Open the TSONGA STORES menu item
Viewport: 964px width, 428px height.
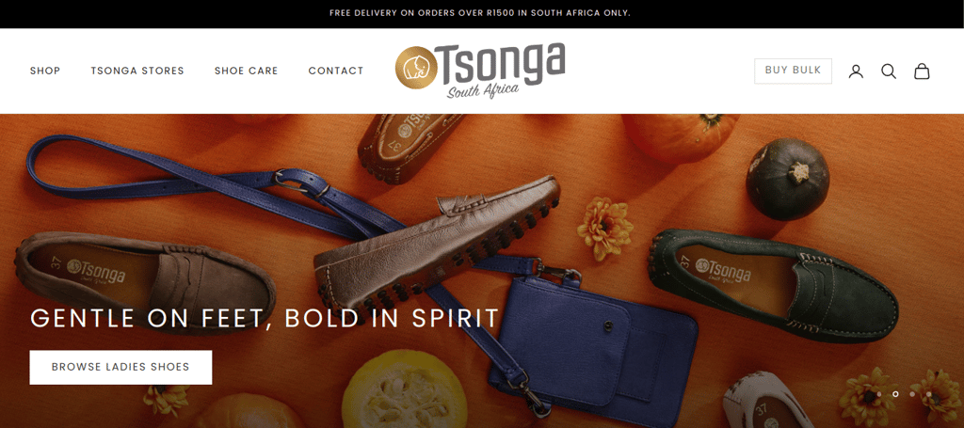point(137,71)
